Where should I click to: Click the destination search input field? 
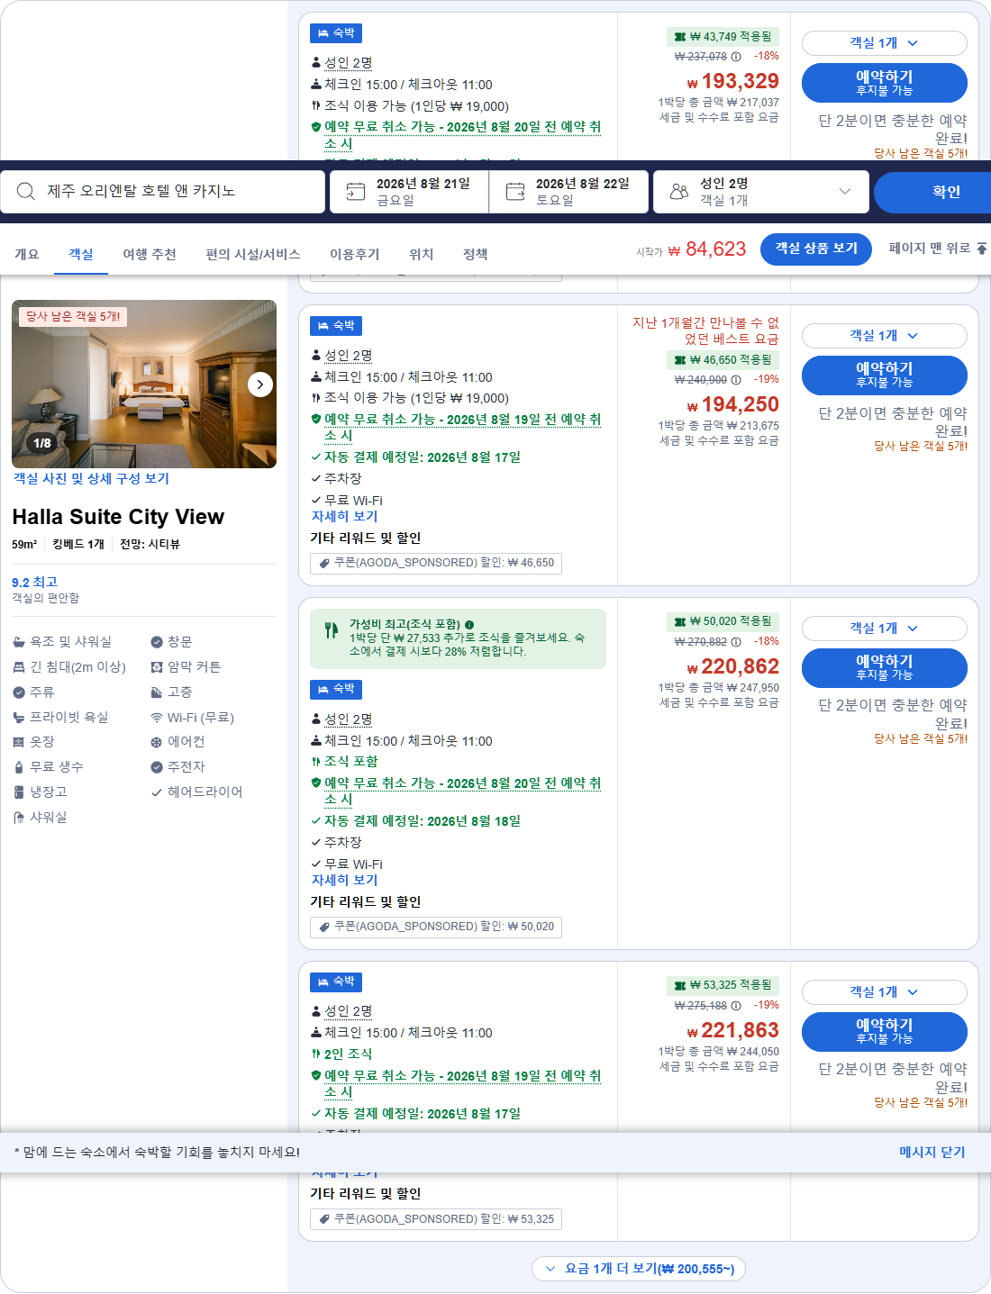(162, 192)
